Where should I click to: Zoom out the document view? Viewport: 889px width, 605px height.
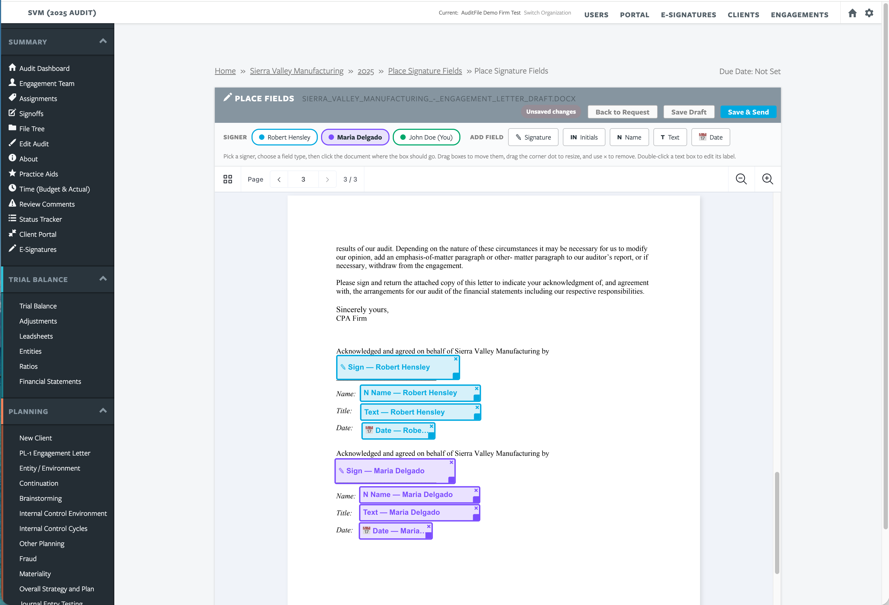pyautogui.click(x=741, y=179)
